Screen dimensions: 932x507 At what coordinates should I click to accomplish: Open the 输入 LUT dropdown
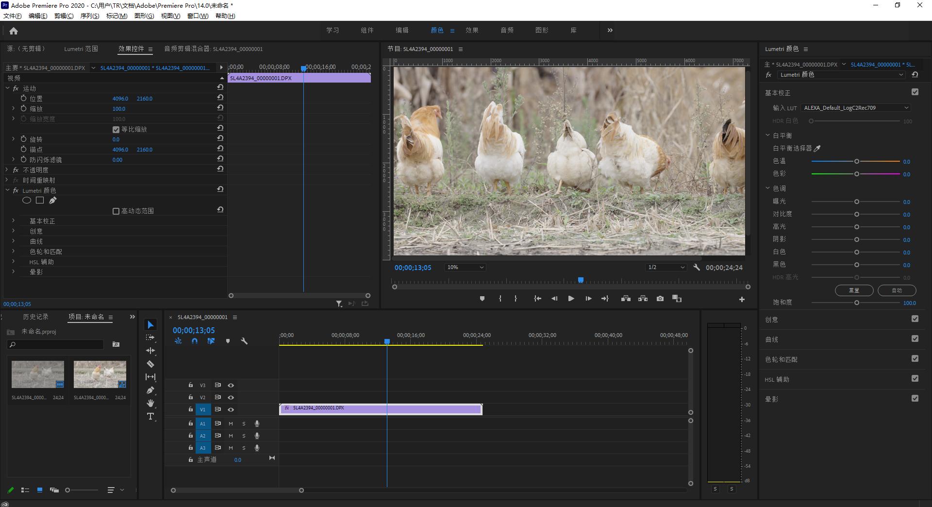pos(856,108)
